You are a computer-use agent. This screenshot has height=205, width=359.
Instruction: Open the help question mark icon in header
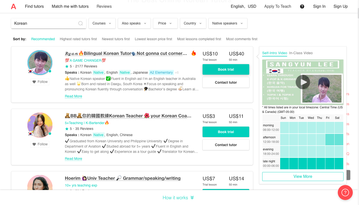tap(302, 6)
